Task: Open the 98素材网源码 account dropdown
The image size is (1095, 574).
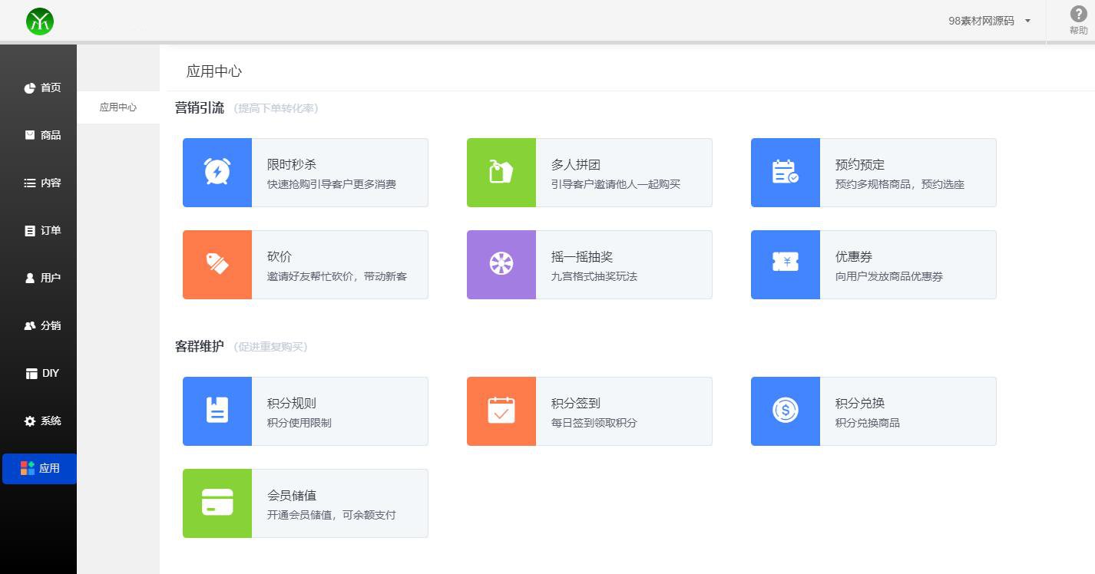Action: click(989, 21)
